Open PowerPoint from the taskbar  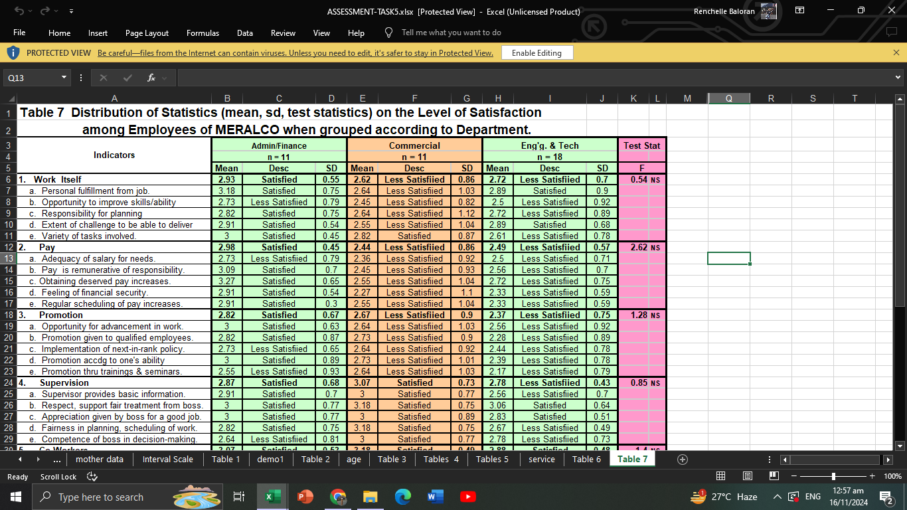(305, 497)
